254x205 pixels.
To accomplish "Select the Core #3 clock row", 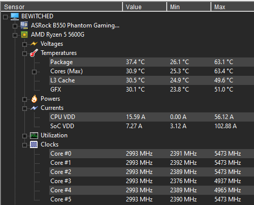I will [151, 181].
